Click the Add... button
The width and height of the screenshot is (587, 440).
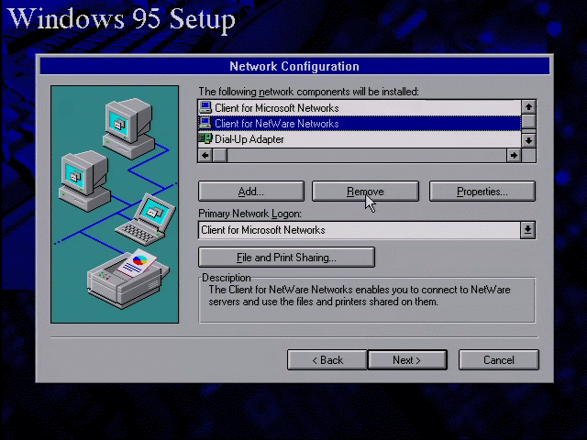pyautogui.click(x=250, y=192)
